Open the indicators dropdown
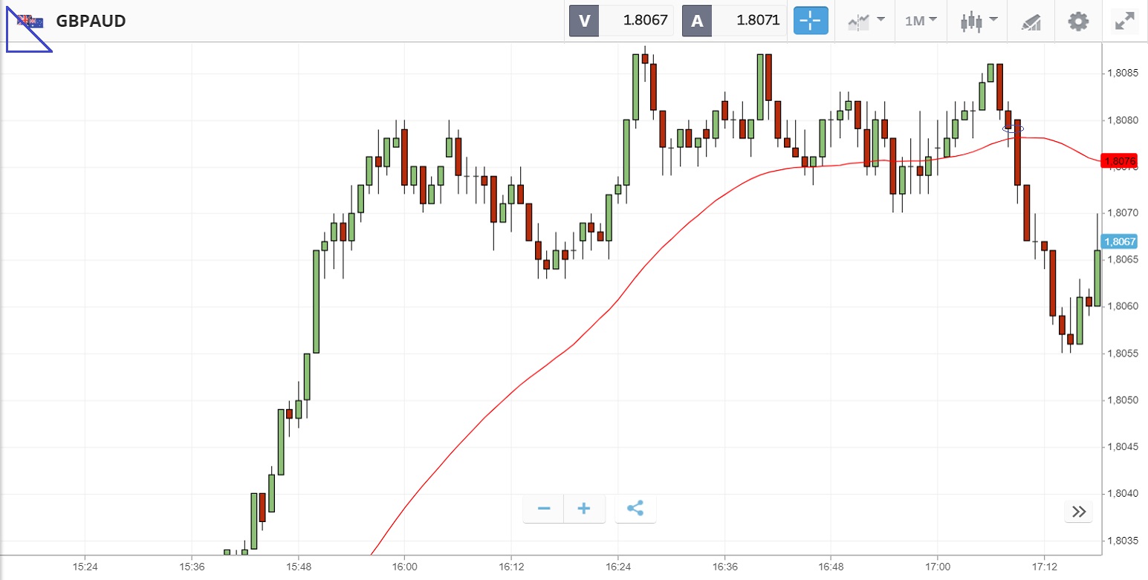Viewport: 1148px width, 580px height. pos(866,21)
